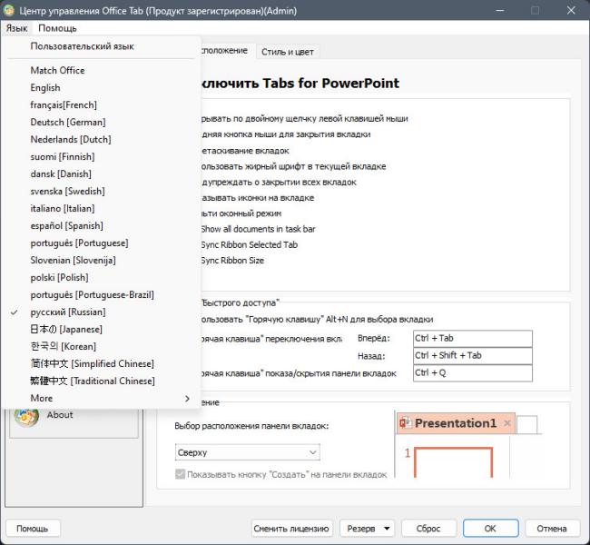590x545 pixels.
Task: Expand the More languages submenu
Action: point(101,399)
